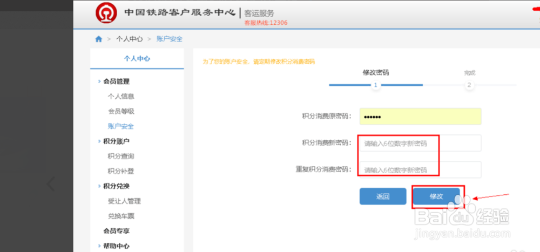Click the 修改 button
The height and width of the screenshot is (252, 540).
(x=436, y=196)
